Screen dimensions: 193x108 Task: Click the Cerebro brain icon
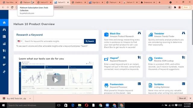pyautogui.click(x=150, y=59)
